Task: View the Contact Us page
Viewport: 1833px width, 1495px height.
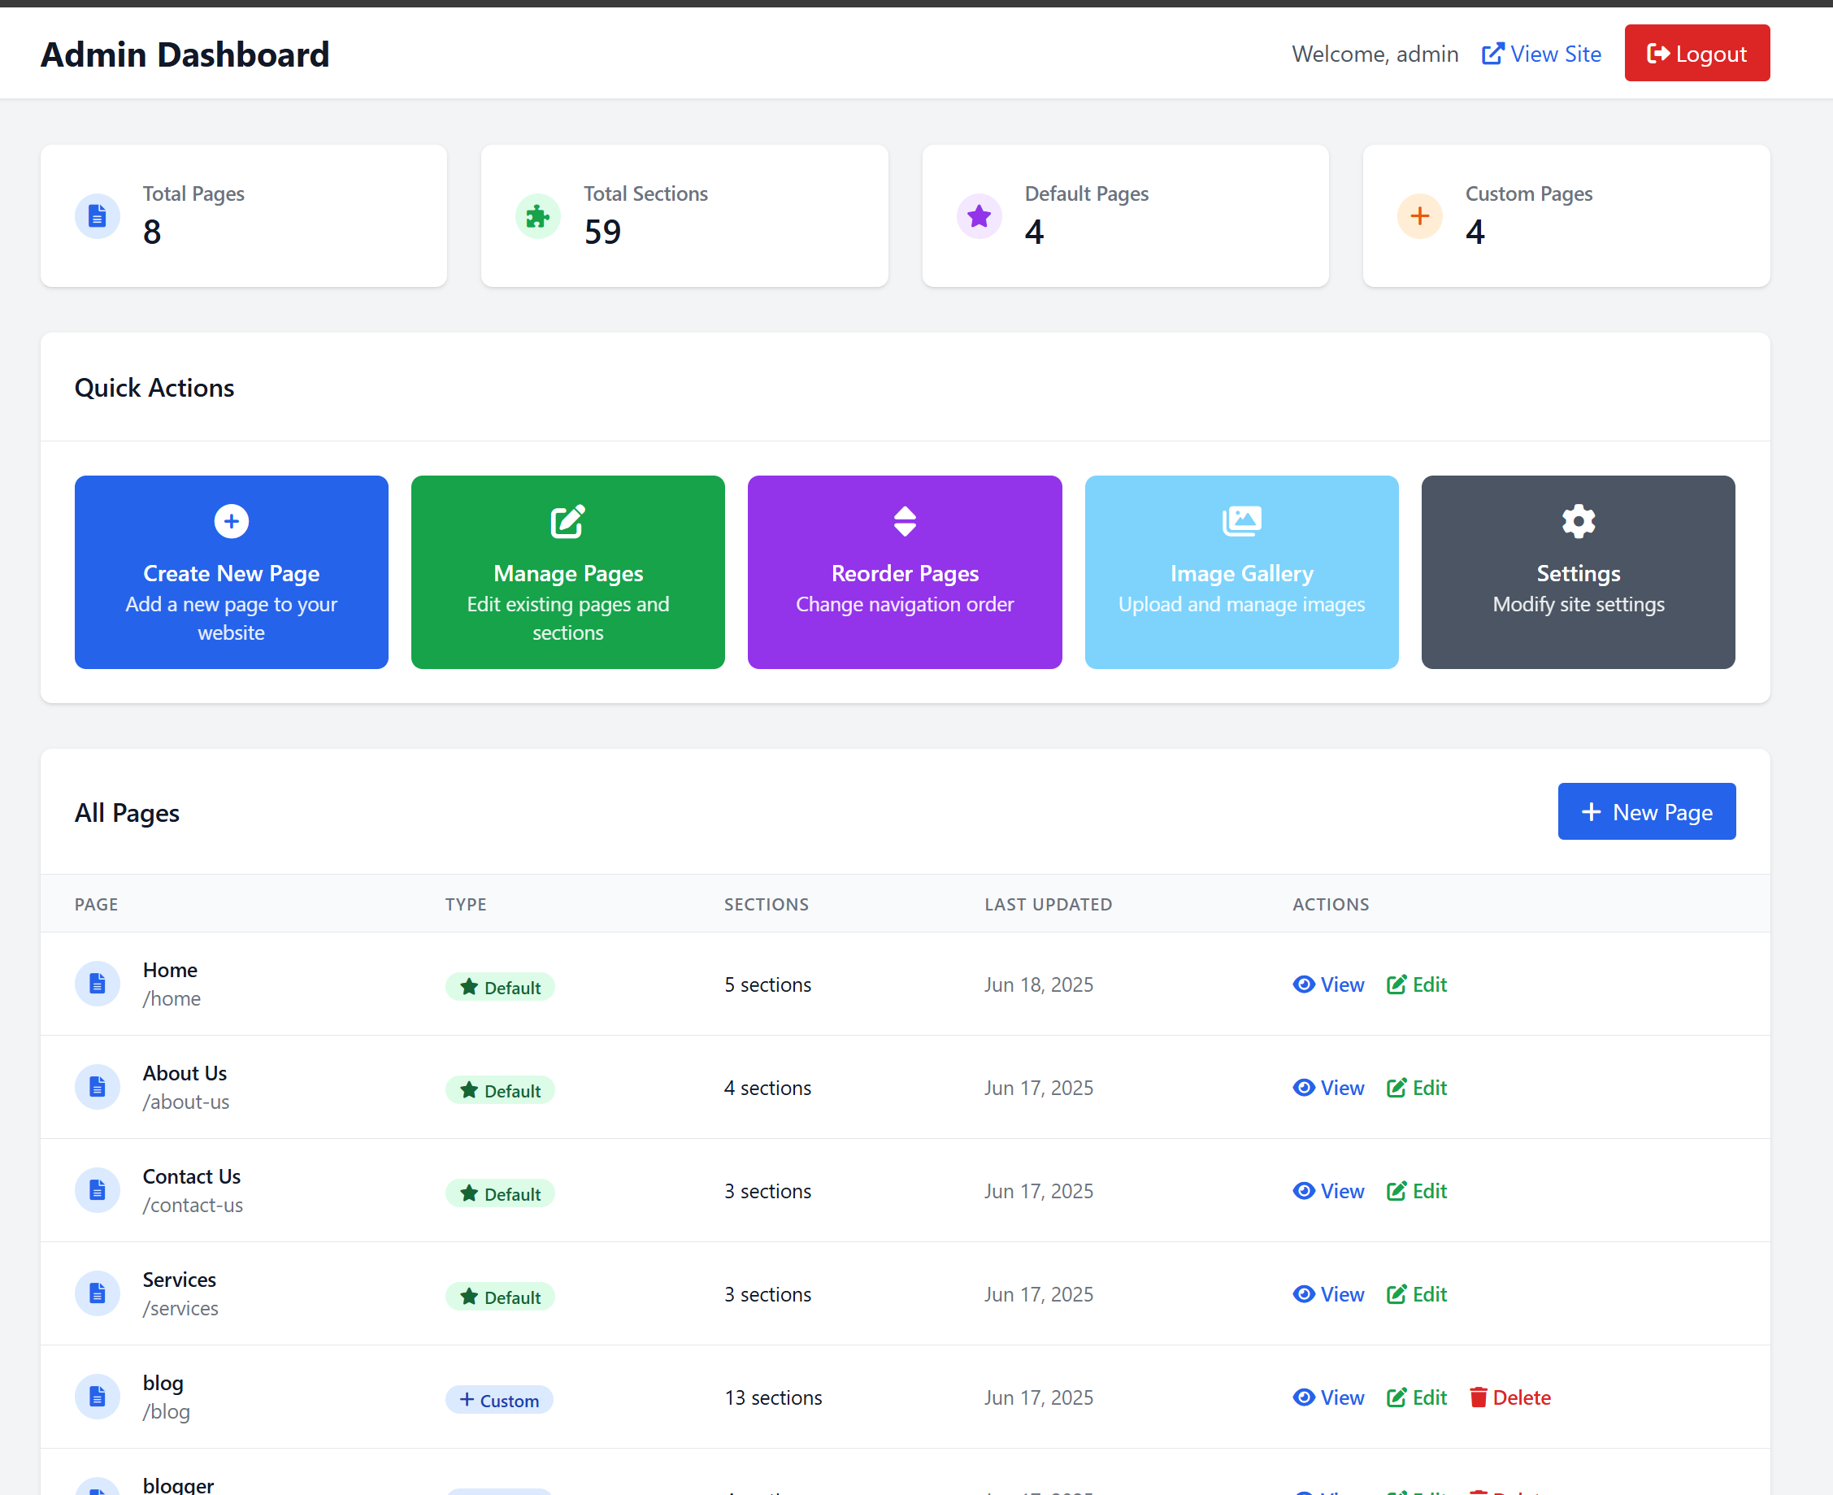Action: click(x=1328, y=1191)
